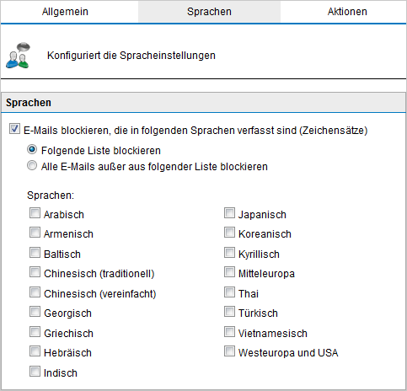The width and height of the screenshot is (407, 391).
Task: Click the language settings users icon
Action: [18, 56]
